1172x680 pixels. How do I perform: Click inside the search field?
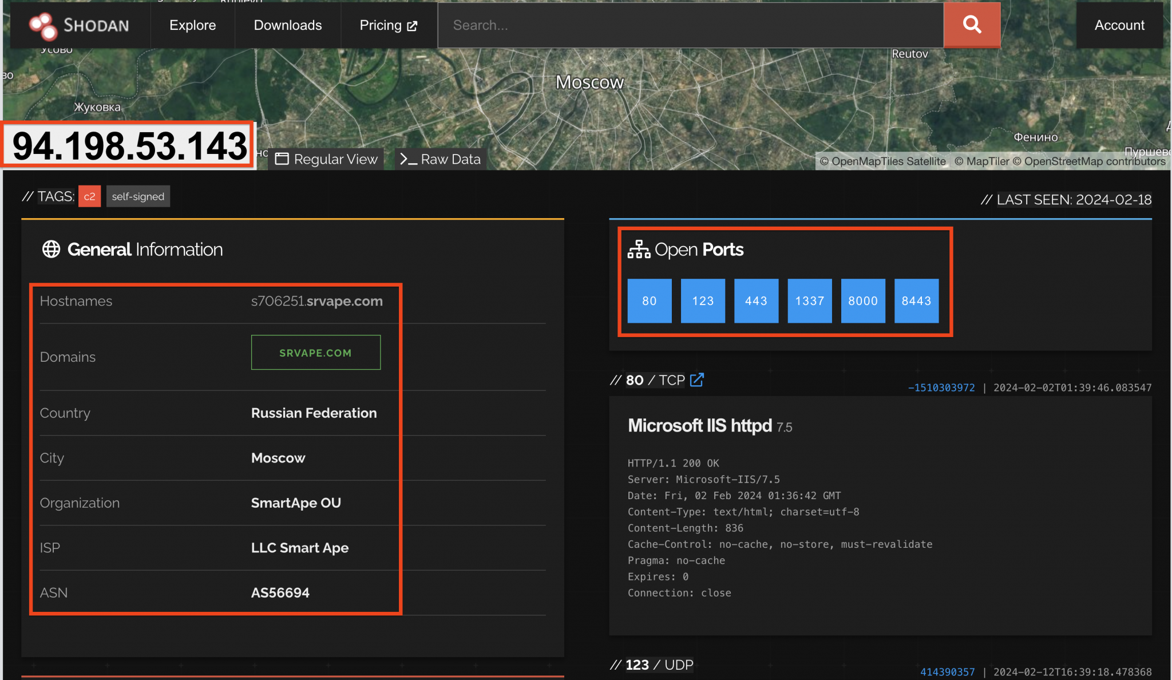pos(687,25)
